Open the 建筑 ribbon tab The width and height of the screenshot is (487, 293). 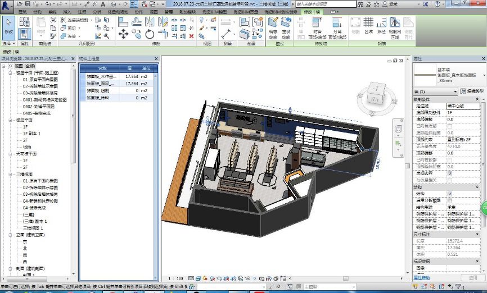[22, 12]
